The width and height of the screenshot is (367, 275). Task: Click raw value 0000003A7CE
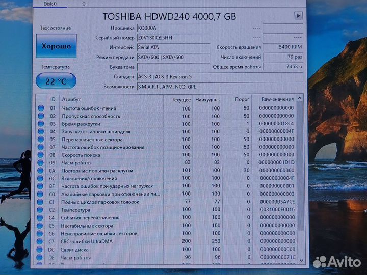pyautogui.click(x=277, y=202)
